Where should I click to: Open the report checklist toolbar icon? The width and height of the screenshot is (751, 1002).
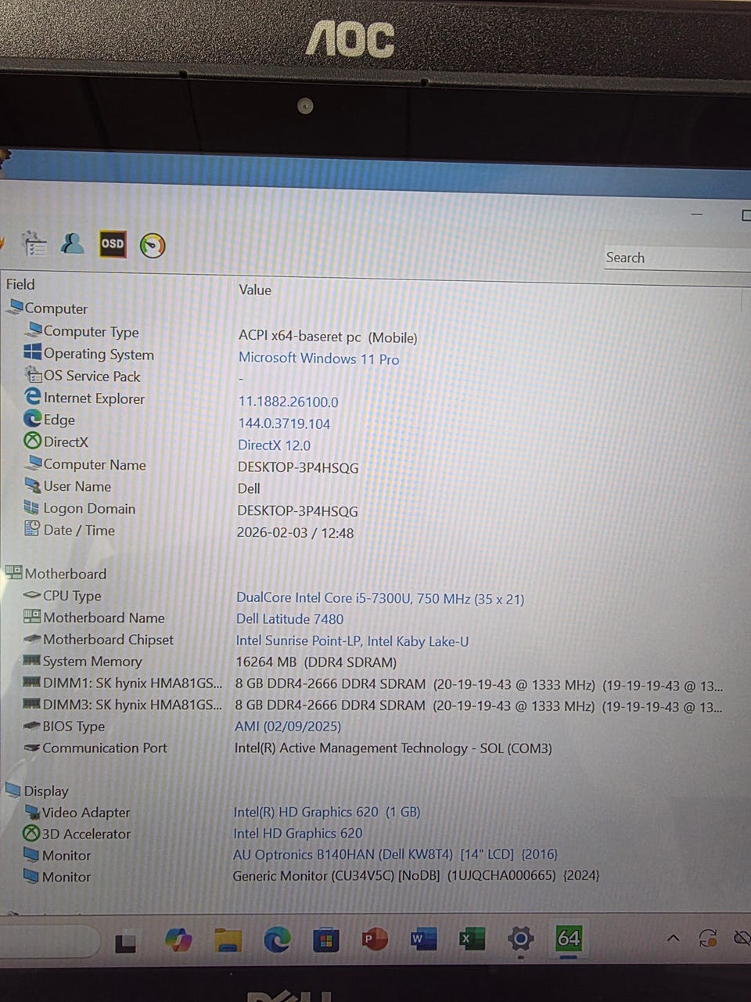coord(34,245)
